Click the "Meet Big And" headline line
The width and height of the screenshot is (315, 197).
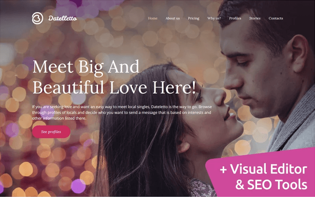click(86, 67)
